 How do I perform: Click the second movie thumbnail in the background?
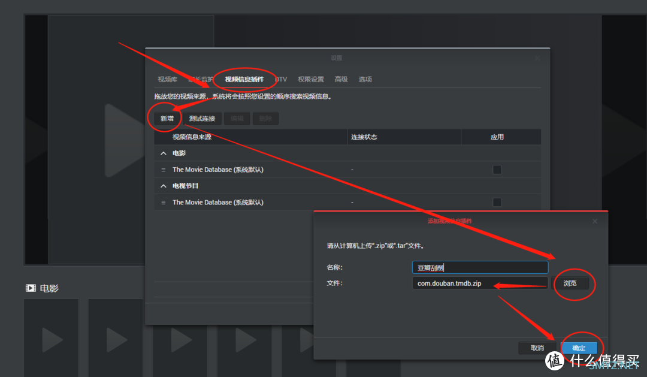click(116, 337)
